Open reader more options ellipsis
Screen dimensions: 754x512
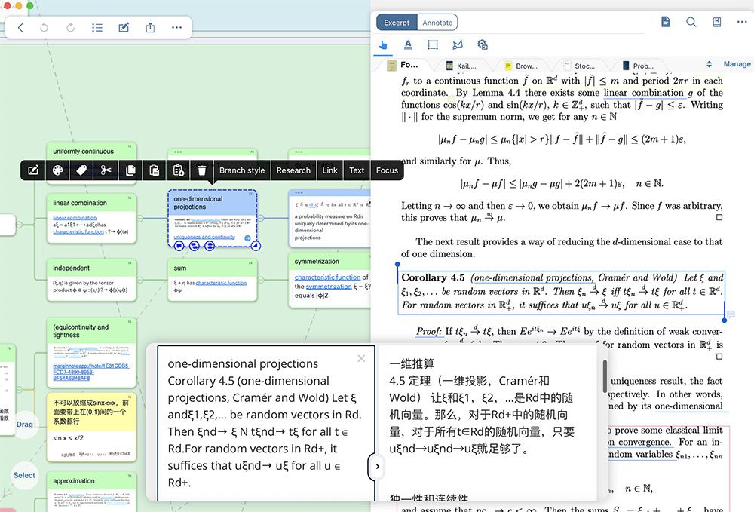click(x=742, y=22)
